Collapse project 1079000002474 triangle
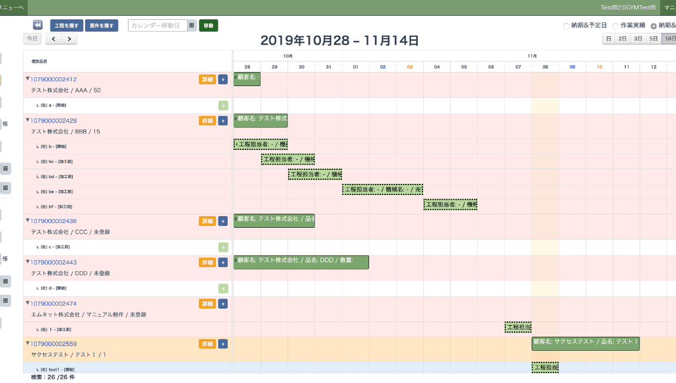Image resolution: width=676 pixels, height=383 pixels. click(x=27, y=303)
